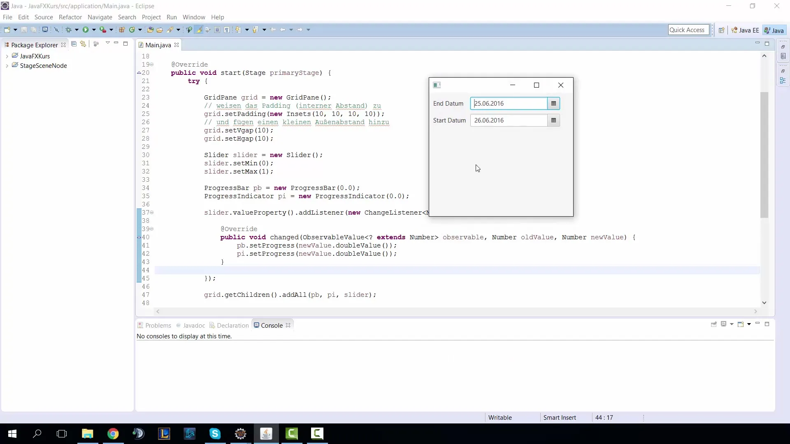
Task: Open the Source menu
Action: [x=44, y=17]
